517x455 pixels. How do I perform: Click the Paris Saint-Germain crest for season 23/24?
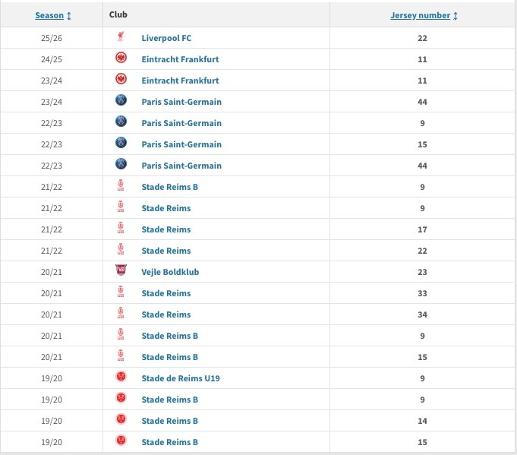pyautogui.click(x=121, y=102)
